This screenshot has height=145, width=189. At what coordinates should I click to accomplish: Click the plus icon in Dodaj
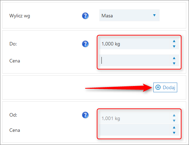158,87
